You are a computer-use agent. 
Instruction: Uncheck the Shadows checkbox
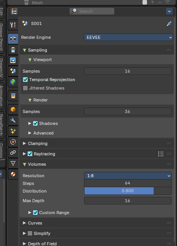click(35, 123)
